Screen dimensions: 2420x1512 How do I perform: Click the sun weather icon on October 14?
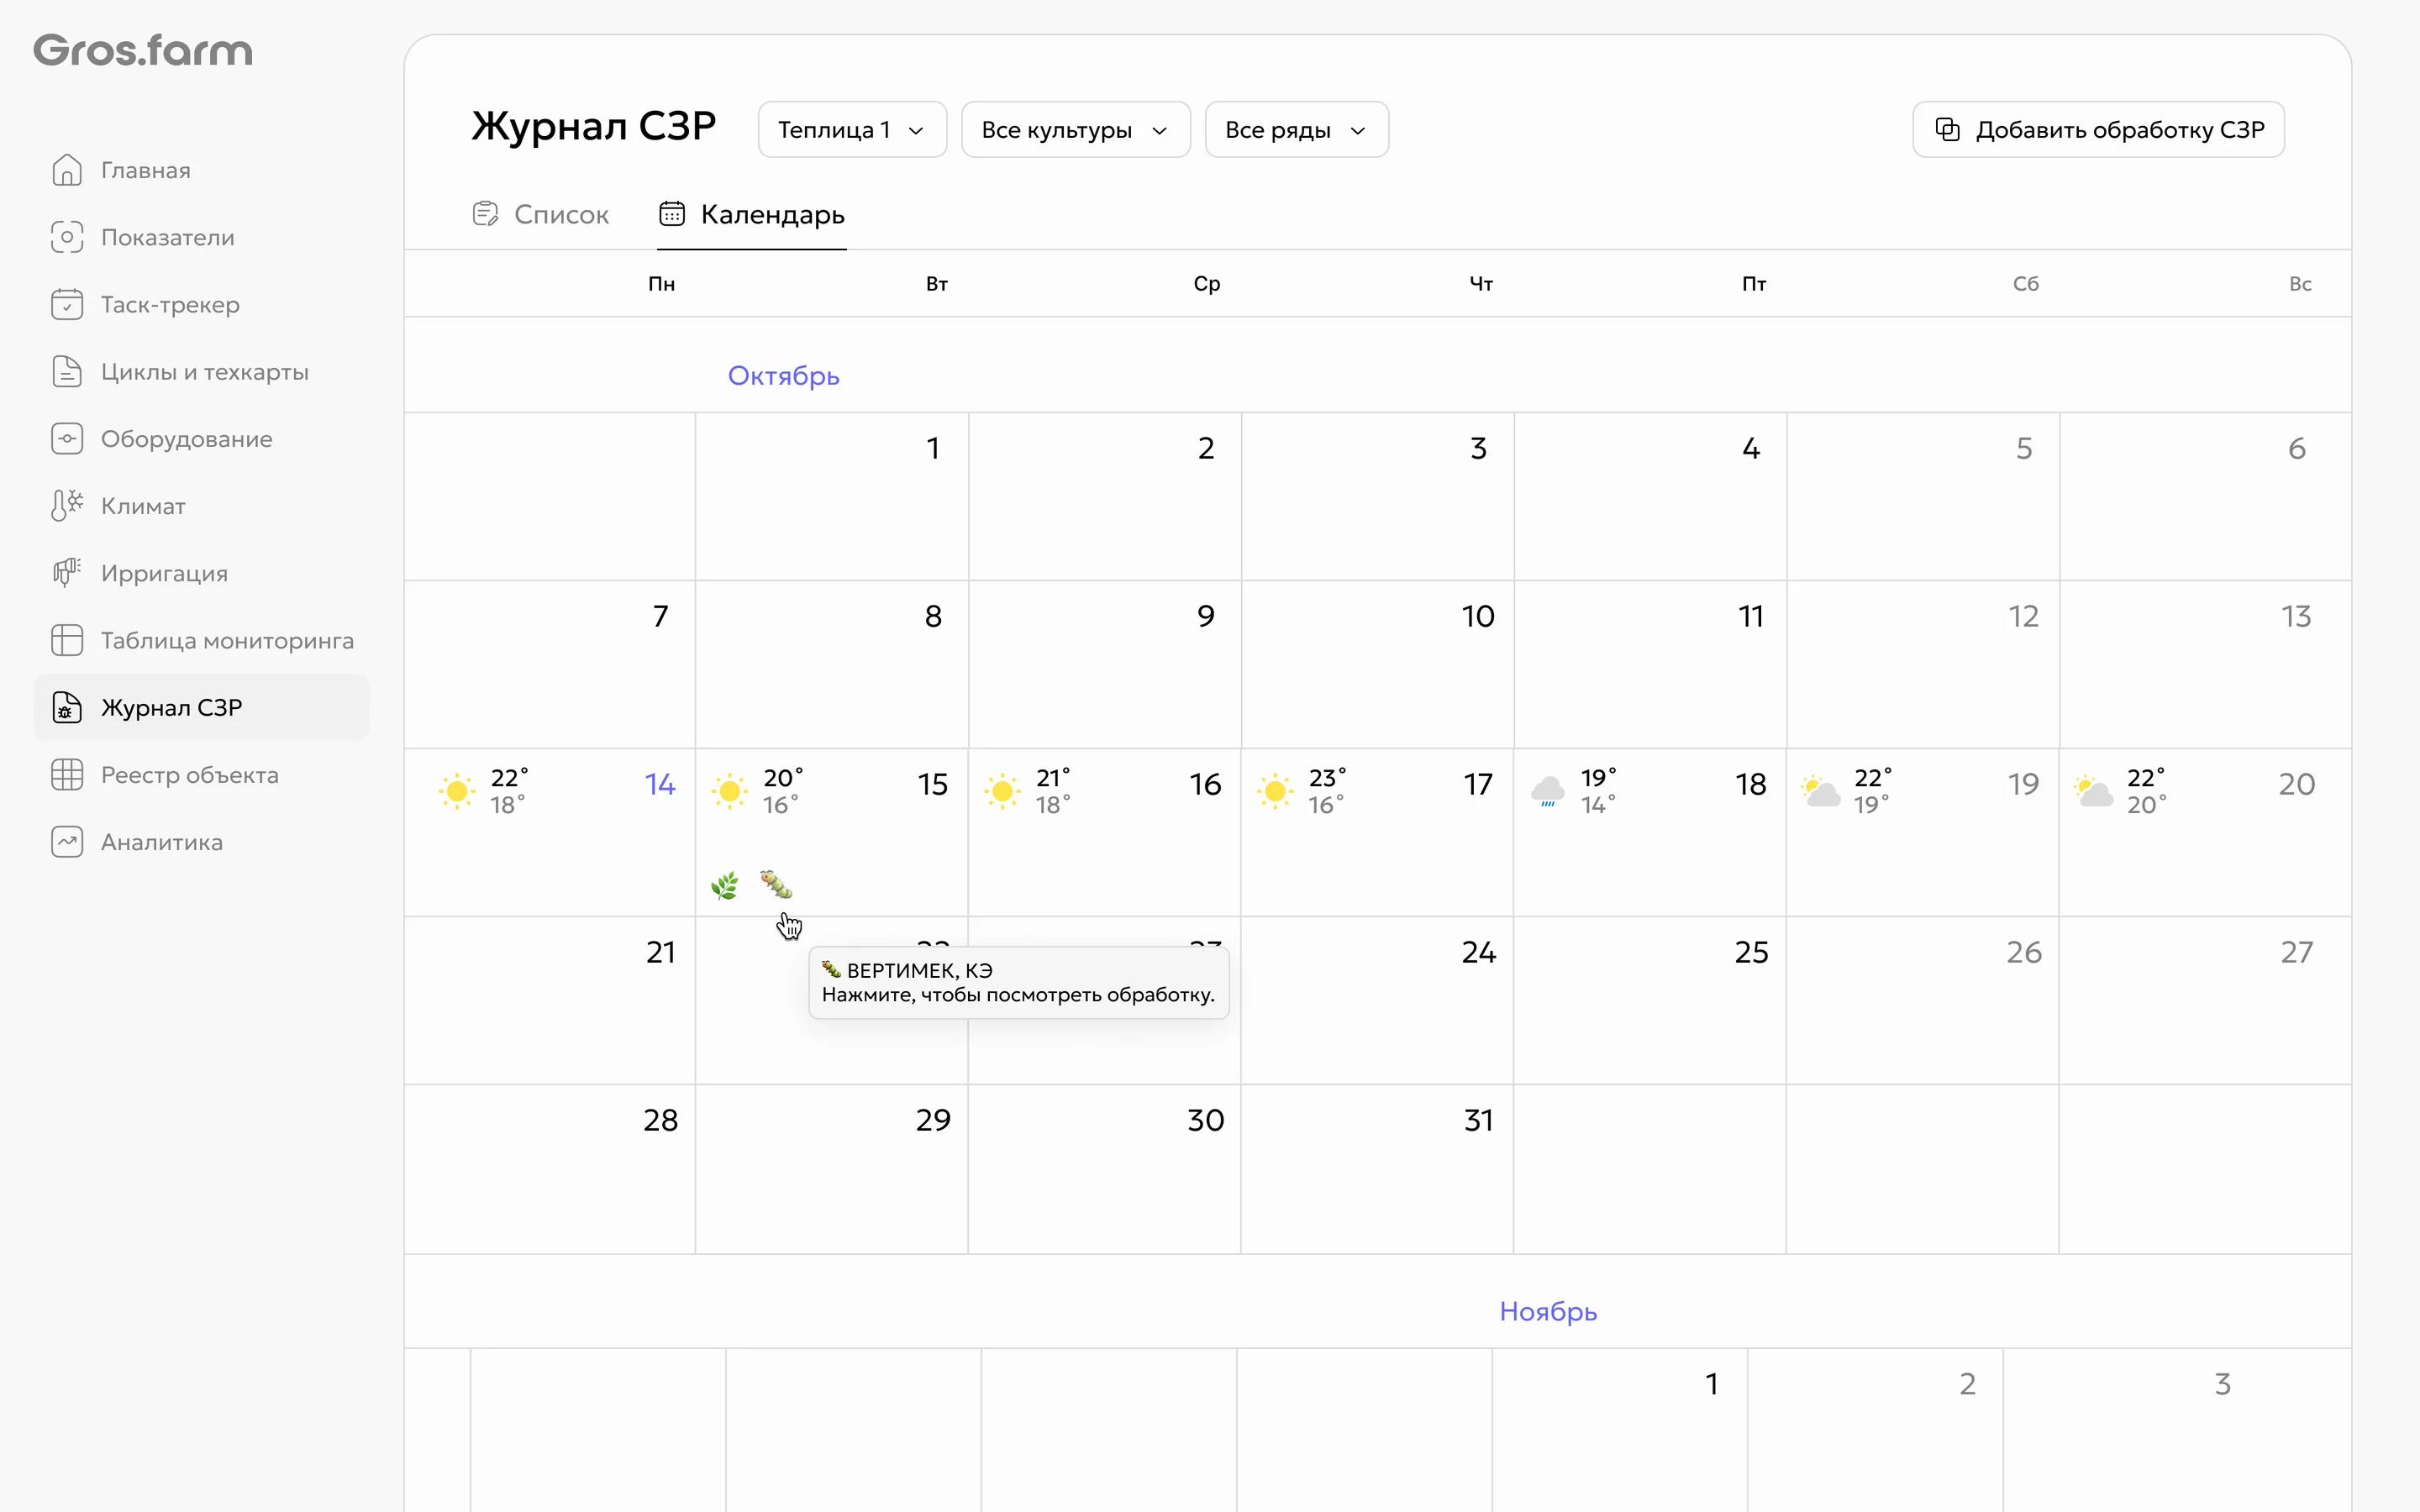(457, 791)
